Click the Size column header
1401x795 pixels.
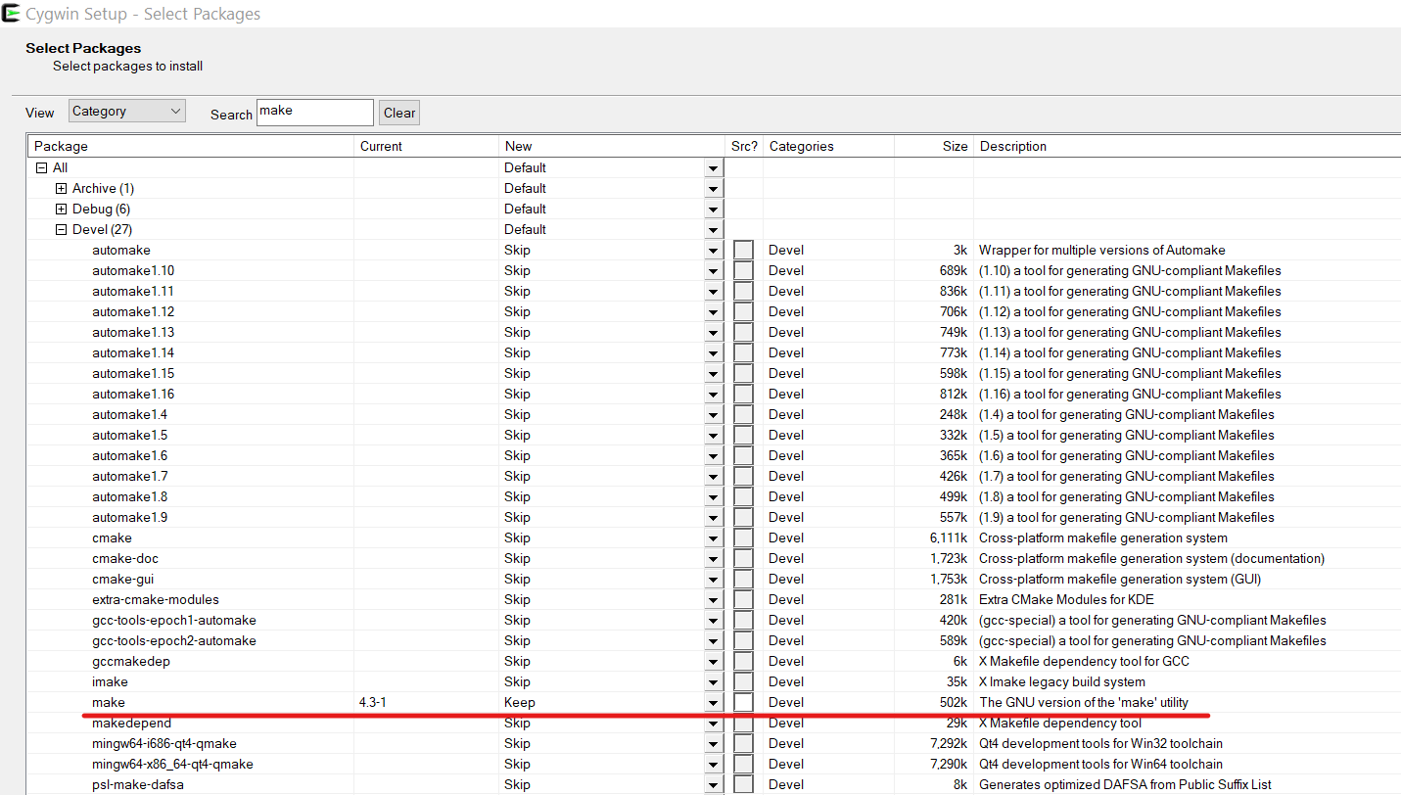(933, 147)
